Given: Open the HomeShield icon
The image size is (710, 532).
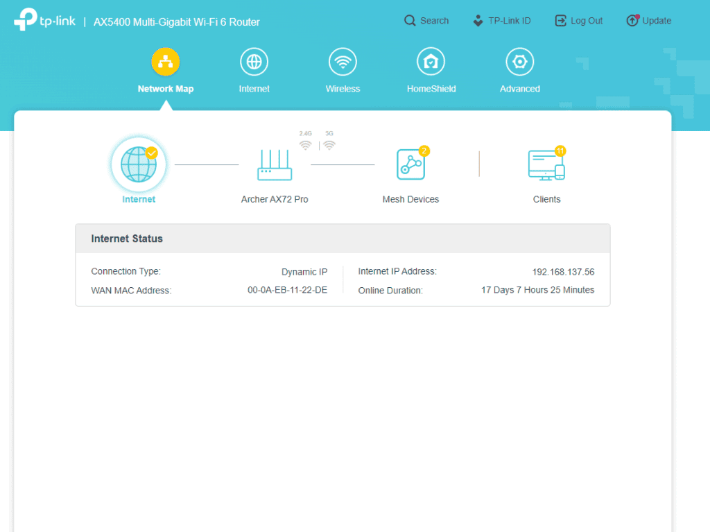Looking at the screenshot, I should pyautogui.click(x=431, y=62).
